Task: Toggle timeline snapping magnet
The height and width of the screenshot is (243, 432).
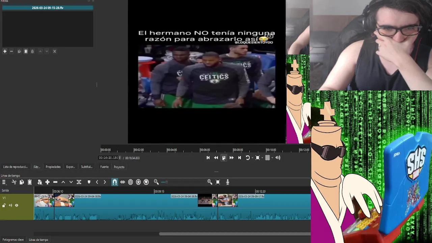Action: click(x=115, y=182)
